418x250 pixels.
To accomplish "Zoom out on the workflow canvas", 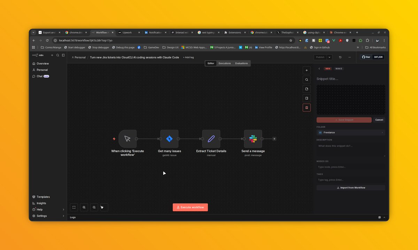I will (94, 207).
